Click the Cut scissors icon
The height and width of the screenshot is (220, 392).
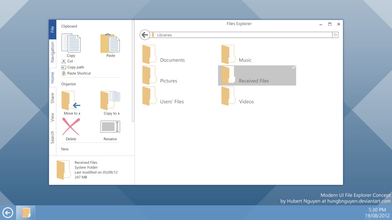click(64, 61)
